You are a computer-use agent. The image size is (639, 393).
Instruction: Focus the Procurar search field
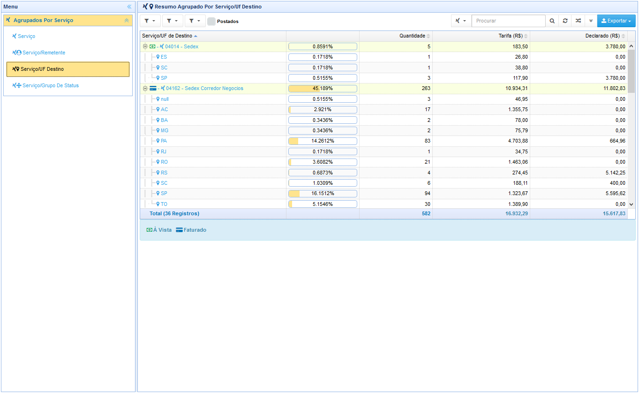tap(508, 21)
